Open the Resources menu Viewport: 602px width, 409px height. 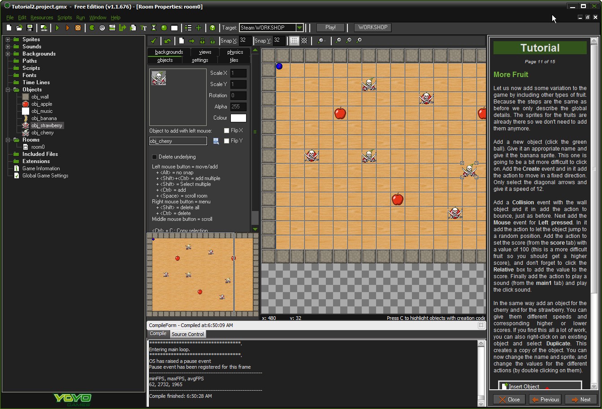click(x=42, y=17)
